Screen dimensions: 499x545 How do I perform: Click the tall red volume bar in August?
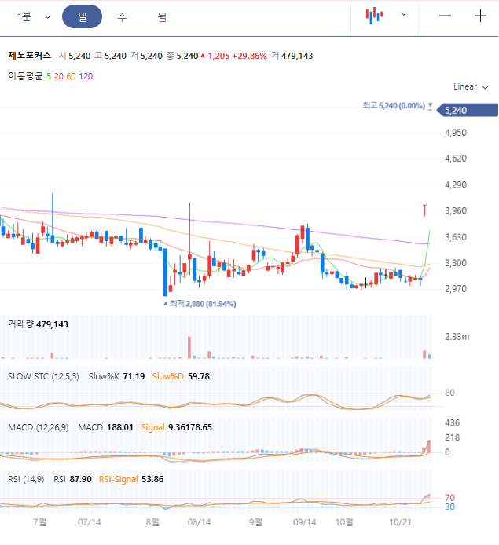click(x=189, y=347)
